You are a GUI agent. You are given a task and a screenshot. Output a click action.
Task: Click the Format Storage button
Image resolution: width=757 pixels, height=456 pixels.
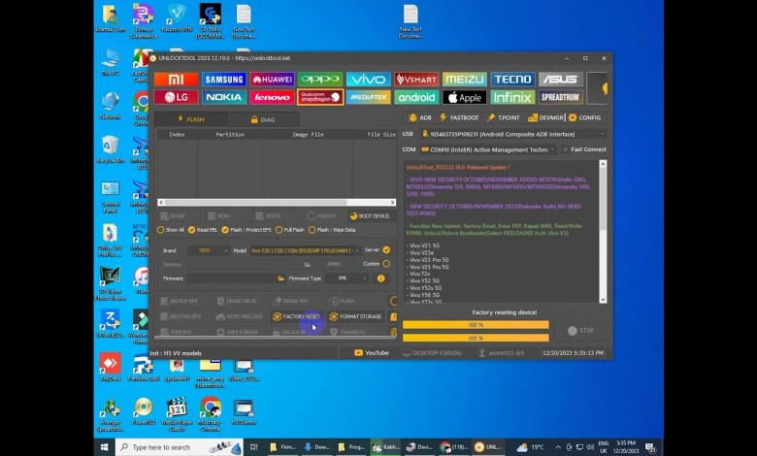360,316
